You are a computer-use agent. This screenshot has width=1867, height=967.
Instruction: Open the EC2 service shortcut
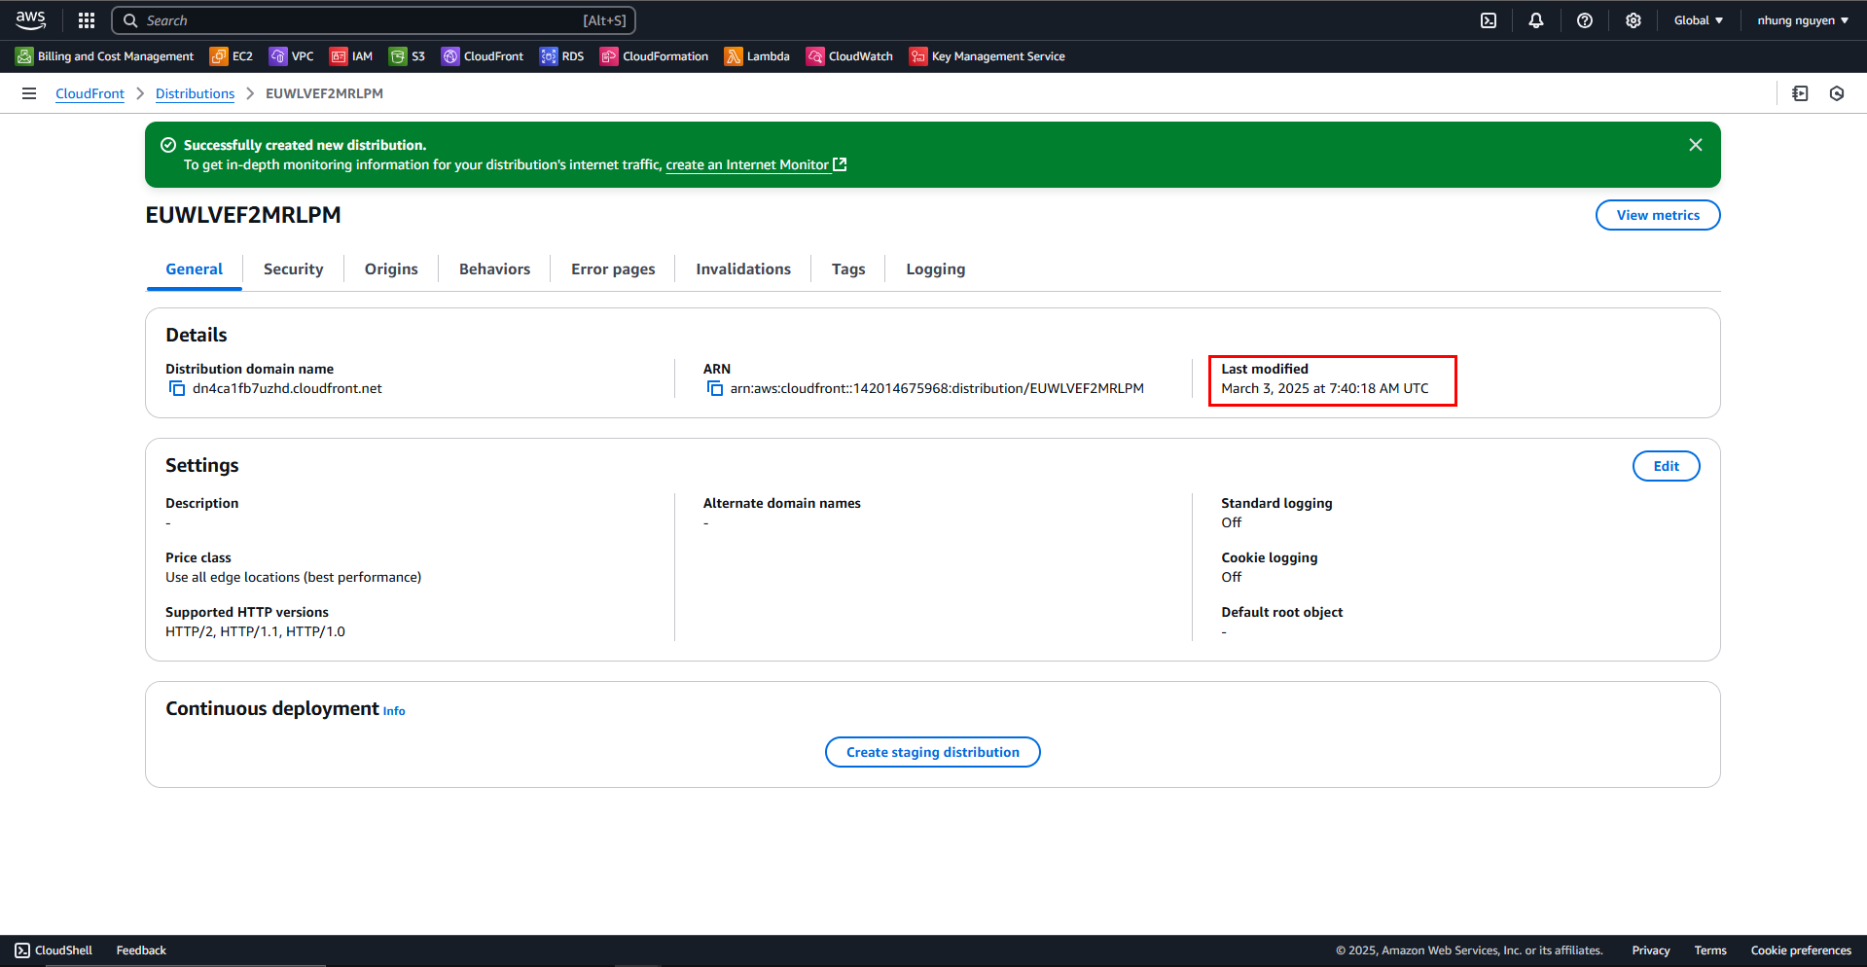click(x=232, y=56)
